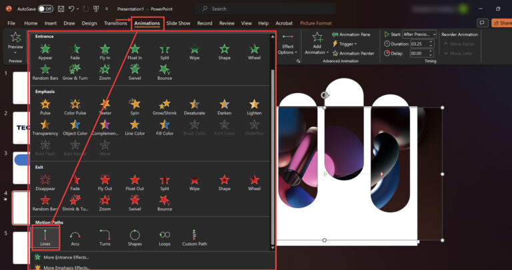512x270 pixels.
Task: Open the Design tab
Action: pyautogui.click(x=89, y=23)
